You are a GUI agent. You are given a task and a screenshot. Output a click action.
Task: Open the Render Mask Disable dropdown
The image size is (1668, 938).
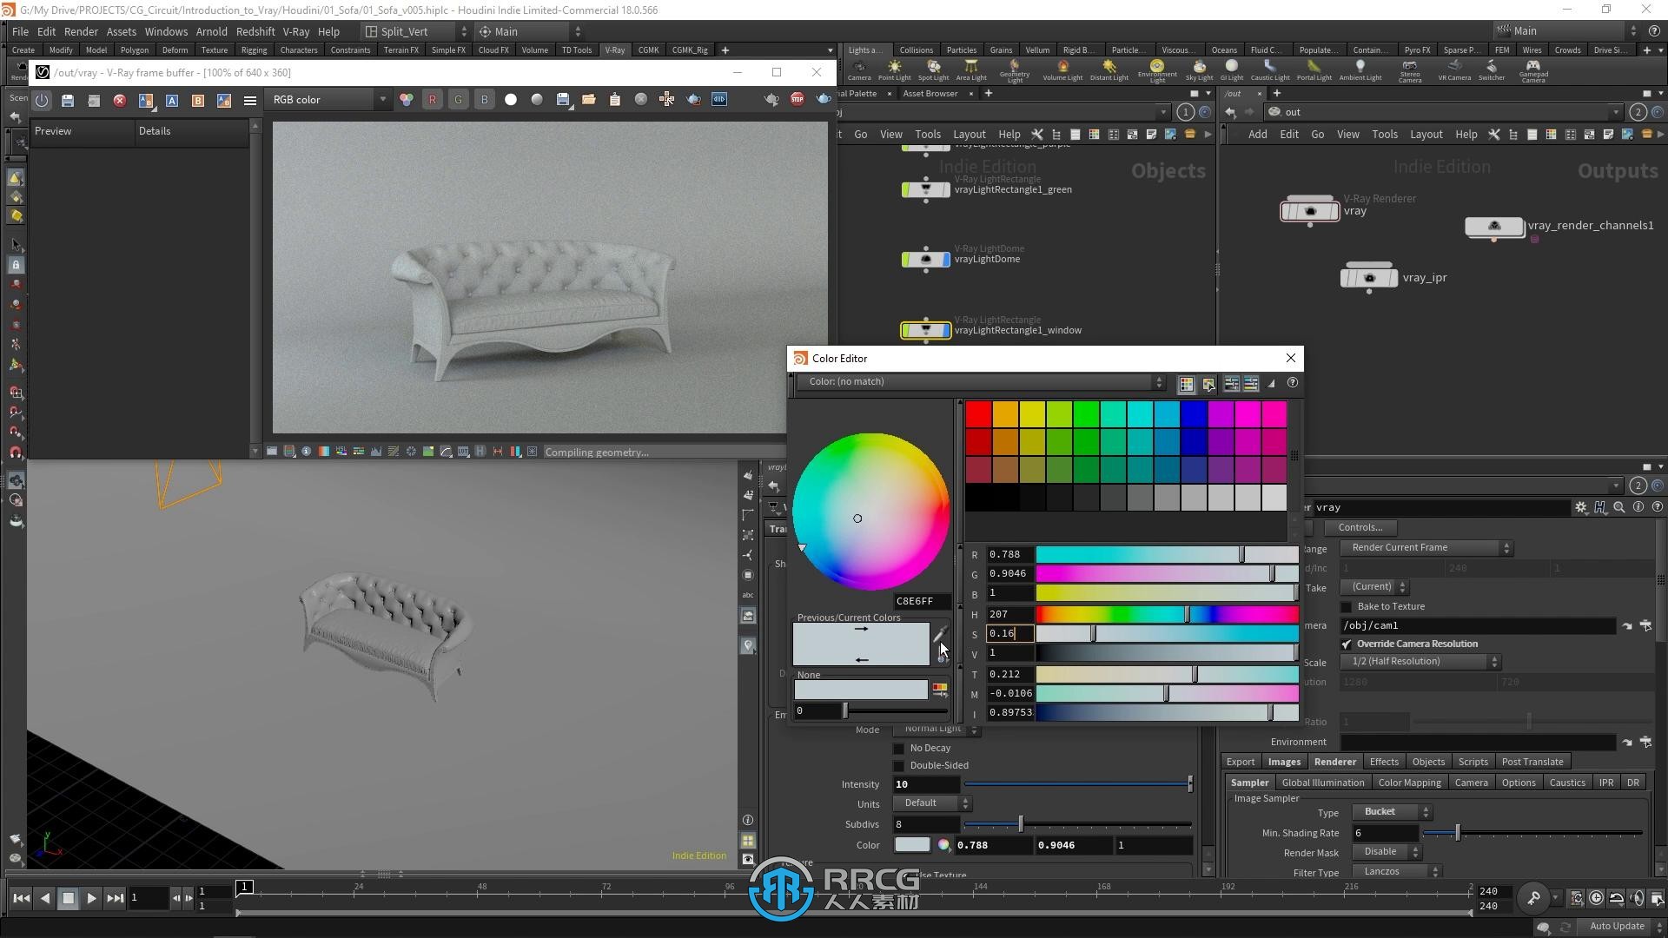pyautogui.click(x=1385, y=852)
